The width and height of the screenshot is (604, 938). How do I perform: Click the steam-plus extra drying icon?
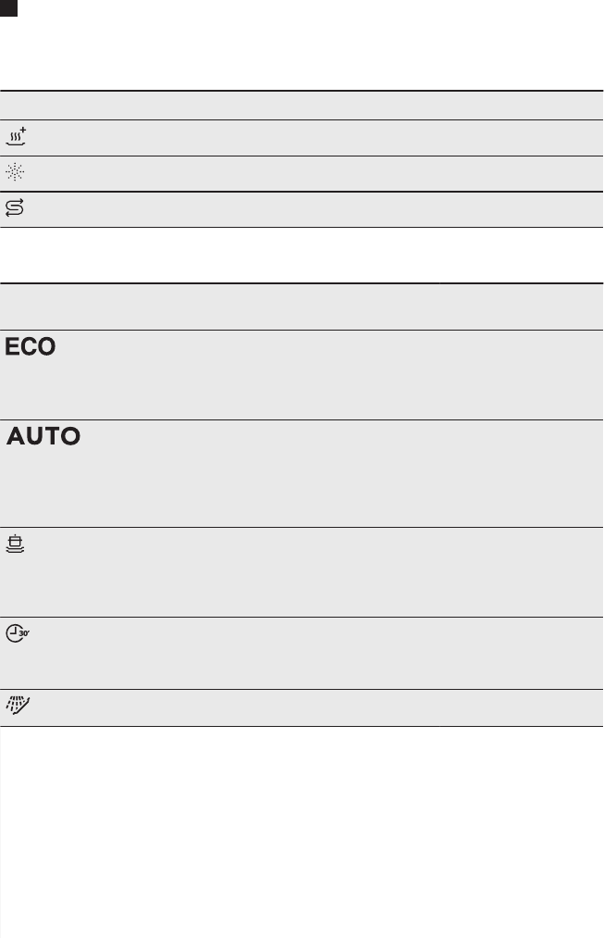point(16,136)
